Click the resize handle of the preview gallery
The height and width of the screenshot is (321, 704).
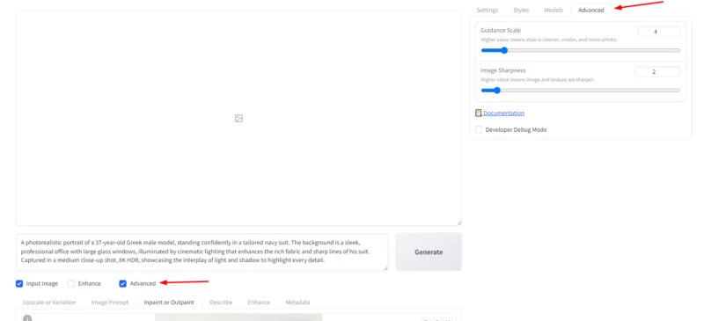(458, 223)
